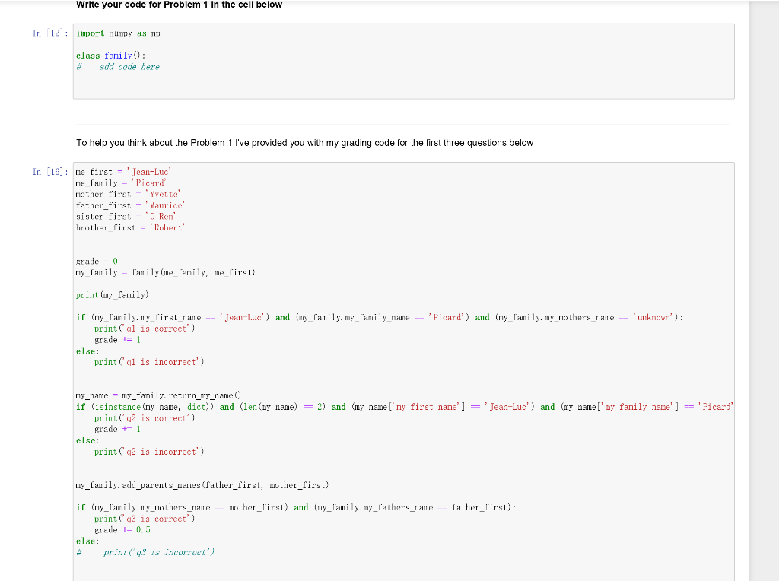Click the brother_first = 'Robert' line
779x581 pixels.
[130, 227]
